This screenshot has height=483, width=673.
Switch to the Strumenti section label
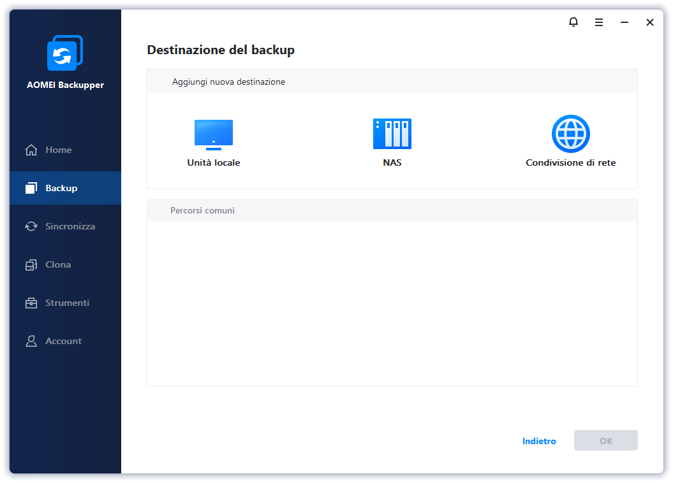[x=67, y=303]
